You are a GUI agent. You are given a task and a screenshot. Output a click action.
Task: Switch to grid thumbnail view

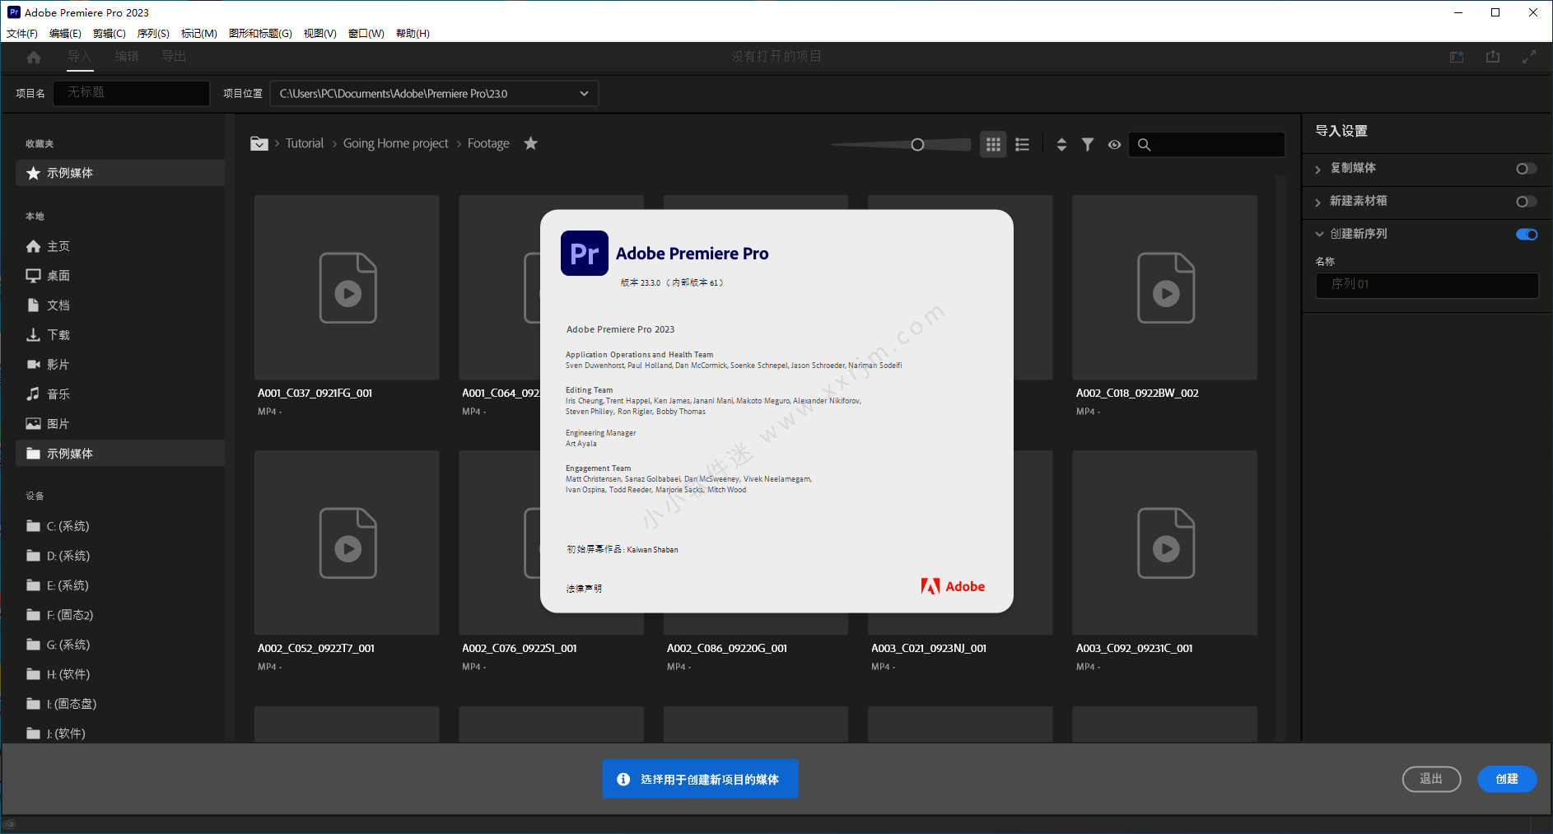[x=993, y=144]
